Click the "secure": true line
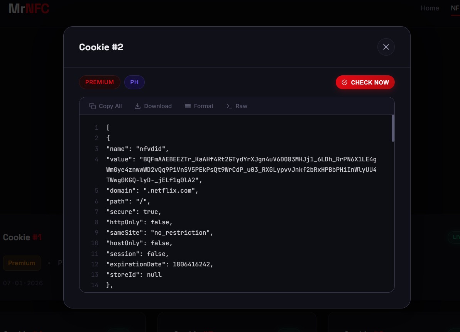 (134, 212)
